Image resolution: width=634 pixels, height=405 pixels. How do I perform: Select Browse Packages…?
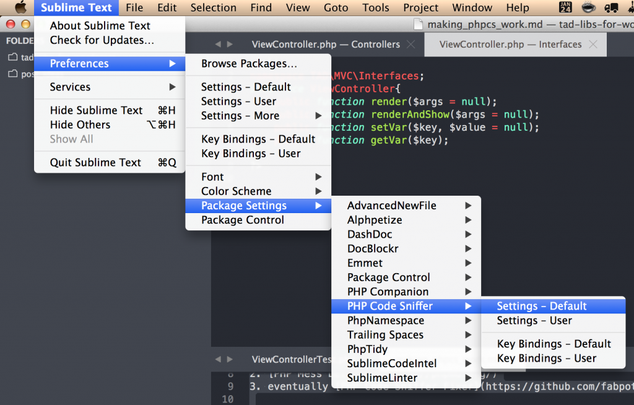click(258, 64)
